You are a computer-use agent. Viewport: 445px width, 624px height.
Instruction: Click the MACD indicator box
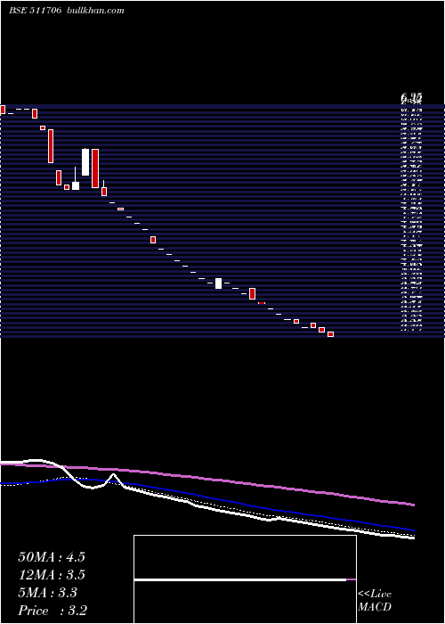click(245, 579)
